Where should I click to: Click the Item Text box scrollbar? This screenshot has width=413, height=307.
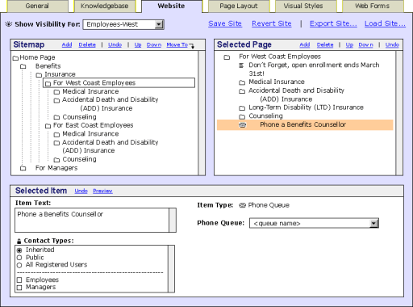point(173,220)
